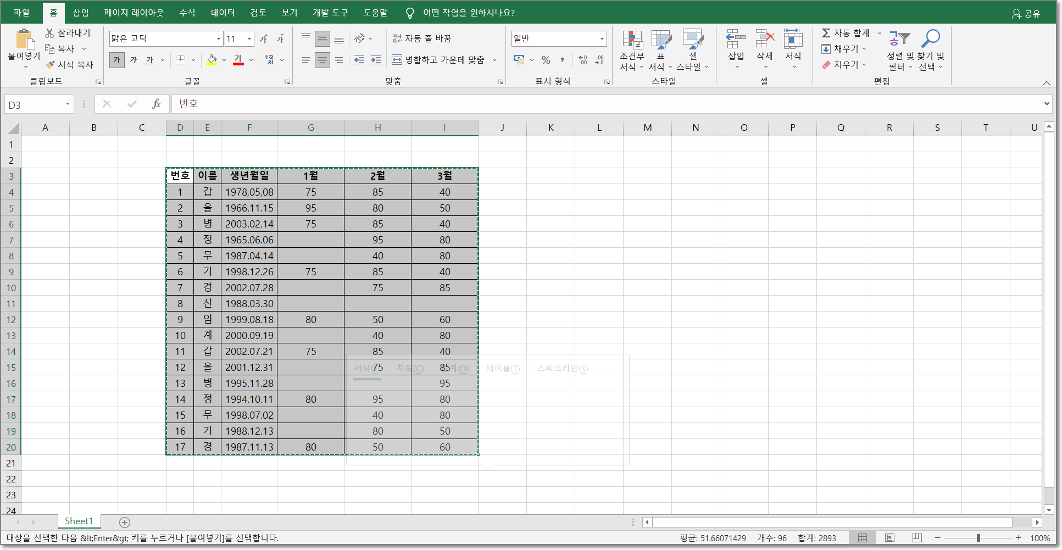Viewport: 1062px width, 550px height.
Task: Toggle italic formatting
Action: (134, 60)
